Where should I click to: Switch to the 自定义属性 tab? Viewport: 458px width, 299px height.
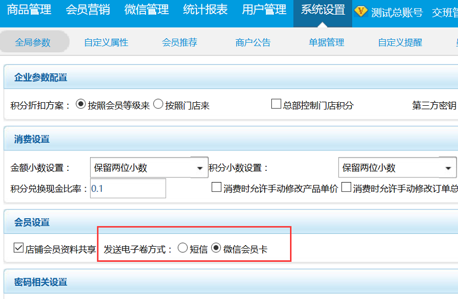click(106, 43)
